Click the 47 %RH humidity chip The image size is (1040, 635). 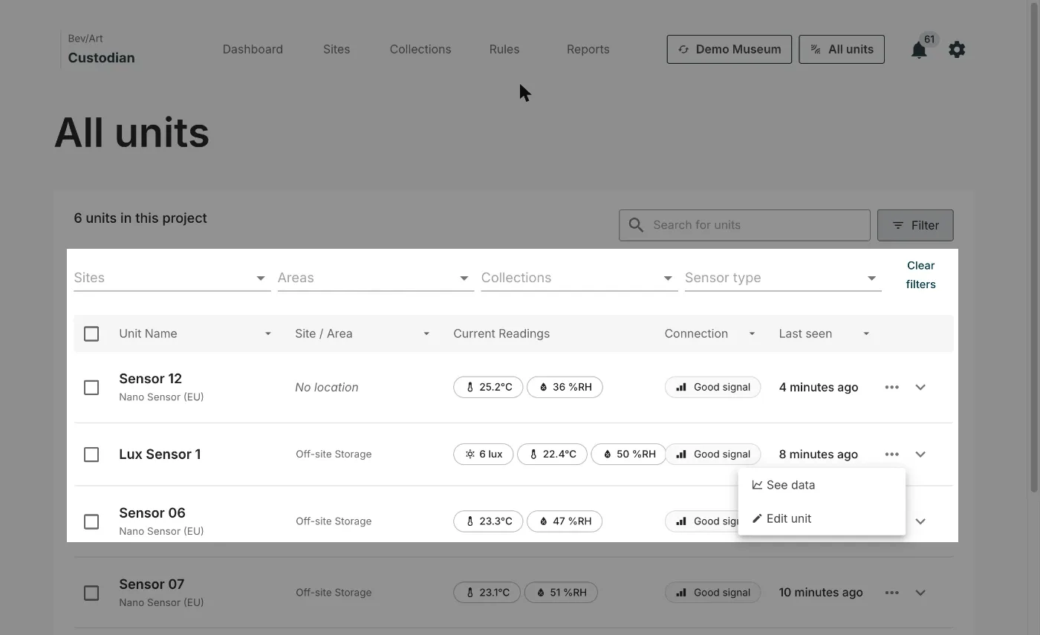[x=565, y=521]
